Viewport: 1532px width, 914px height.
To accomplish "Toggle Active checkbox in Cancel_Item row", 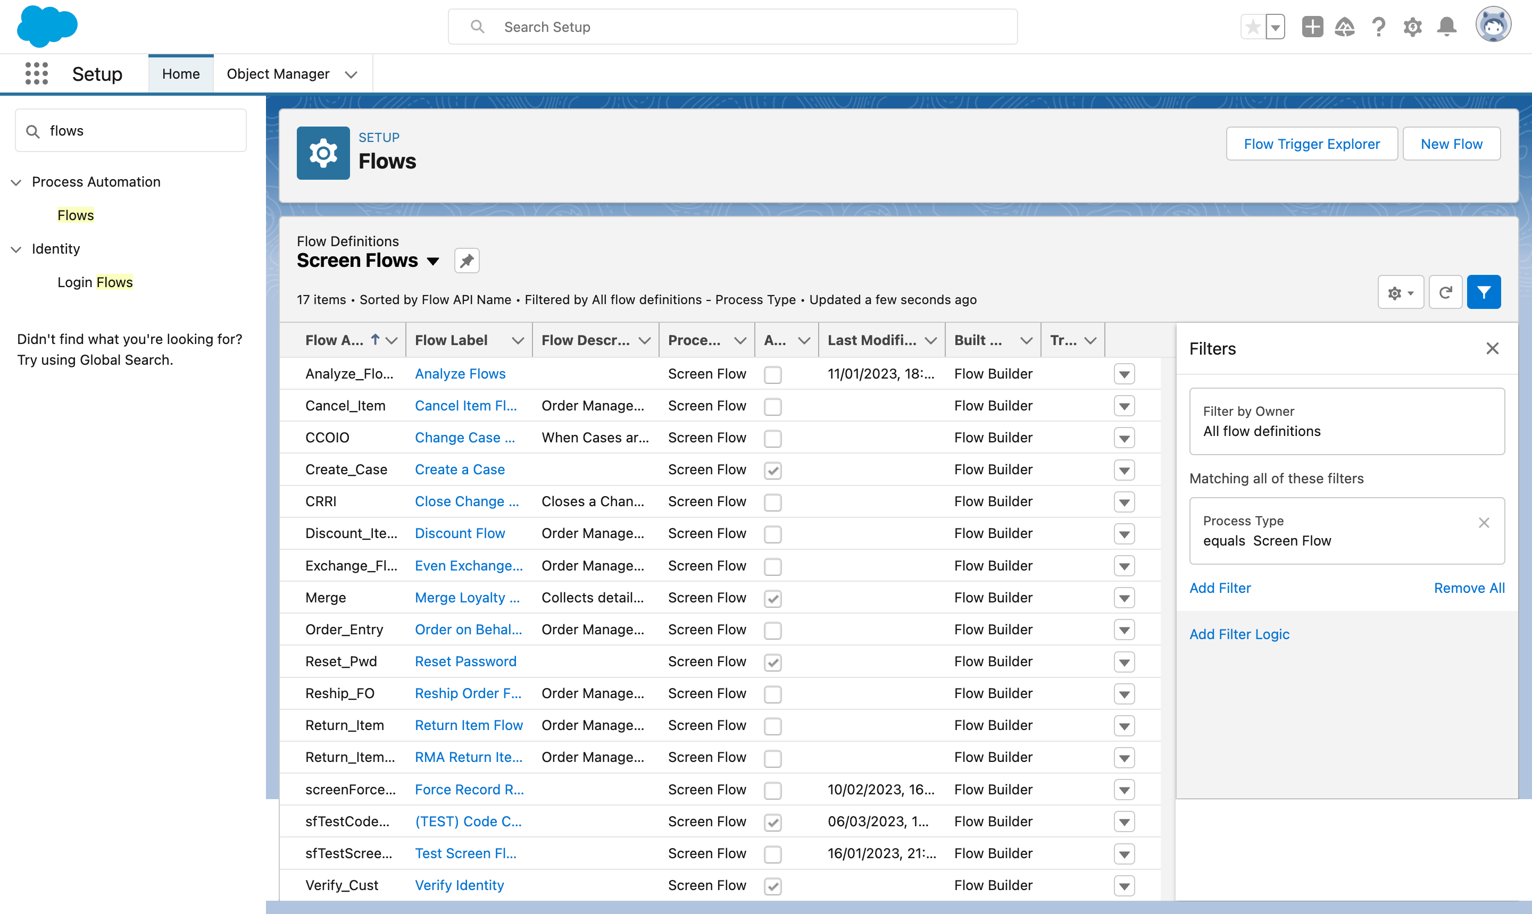I will click(x=772, y=407).
